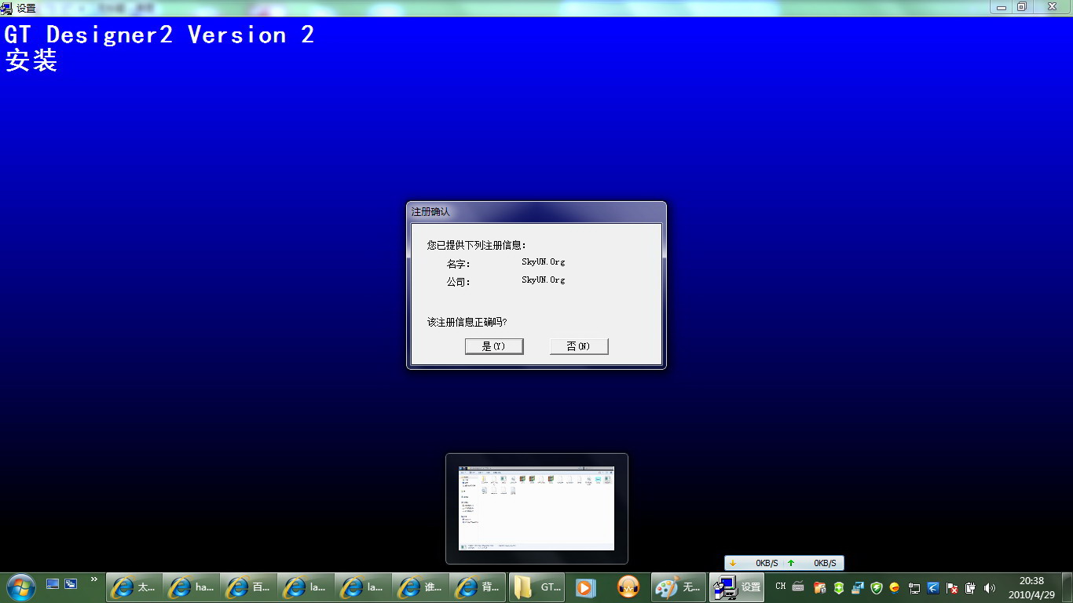The image size is (1073, 603).
Task: Click the network speed 0KB/S floating bar
Action: [x=784, y=563]
